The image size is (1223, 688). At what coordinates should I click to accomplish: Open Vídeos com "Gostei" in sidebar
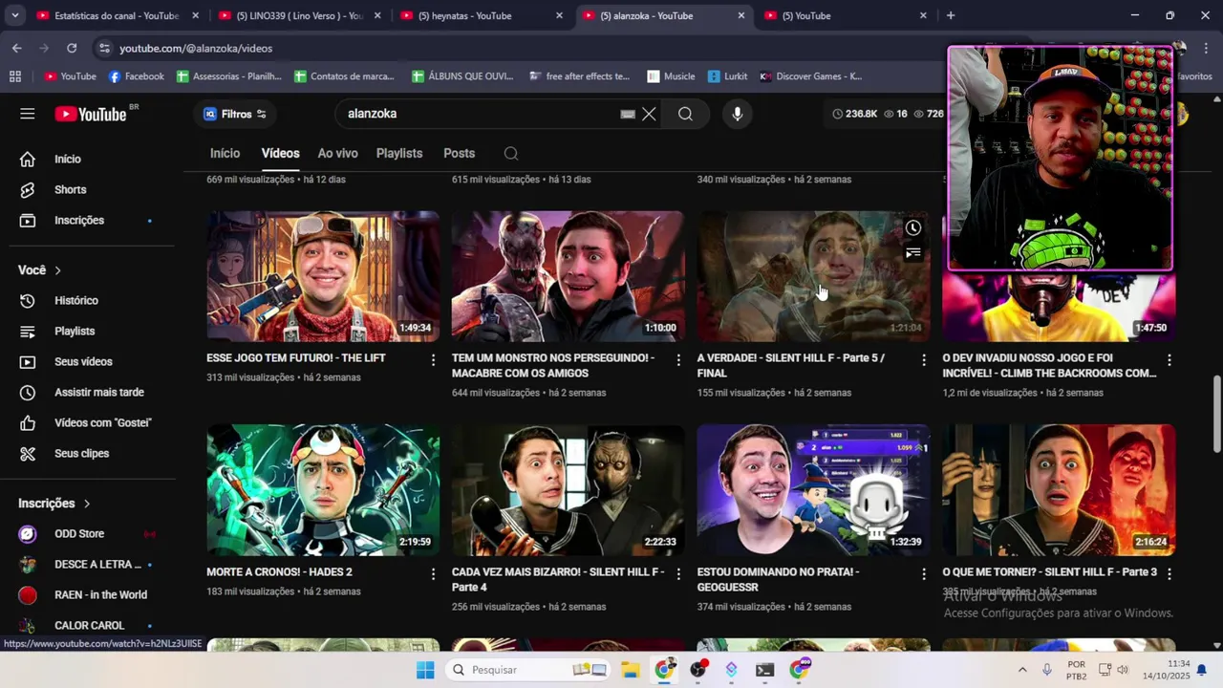(102, 423)
